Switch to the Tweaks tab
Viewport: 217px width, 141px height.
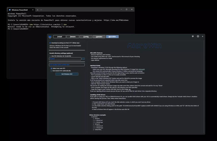click(x=73, y=37)
